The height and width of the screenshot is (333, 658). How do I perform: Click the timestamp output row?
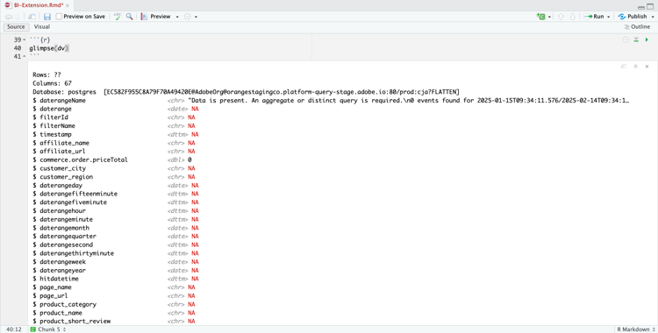[x=116, y=134]
